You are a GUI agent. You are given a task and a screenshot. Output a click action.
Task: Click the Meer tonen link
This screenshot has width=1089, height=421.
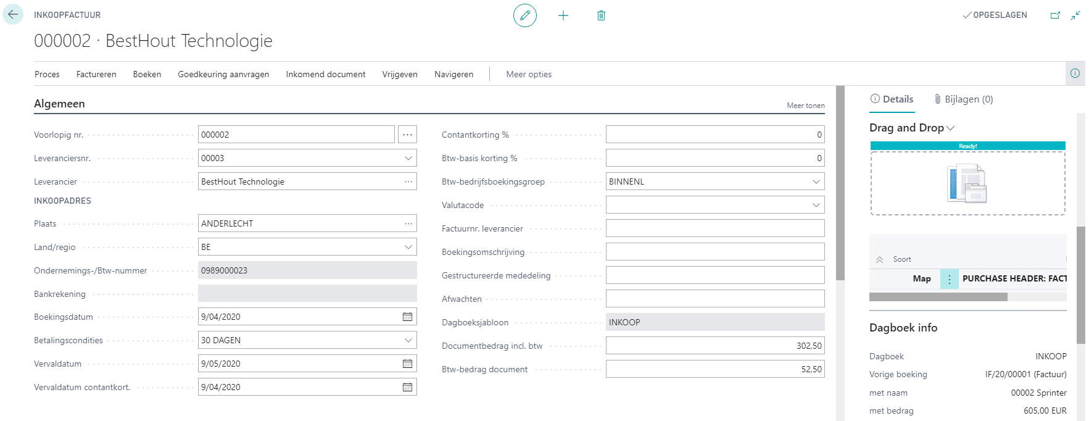pyautogui.click(x=805, y=106)
